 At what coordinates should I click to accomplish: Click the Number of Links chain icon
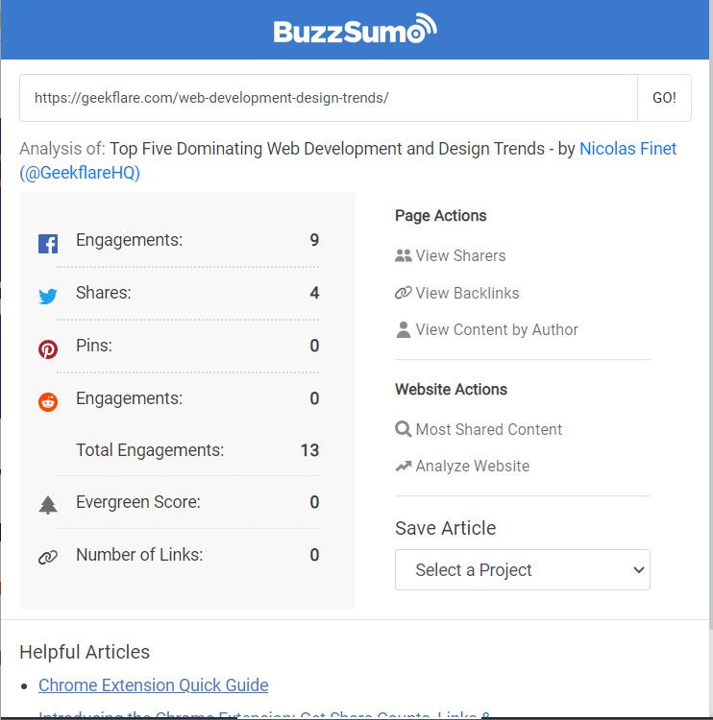48,558
